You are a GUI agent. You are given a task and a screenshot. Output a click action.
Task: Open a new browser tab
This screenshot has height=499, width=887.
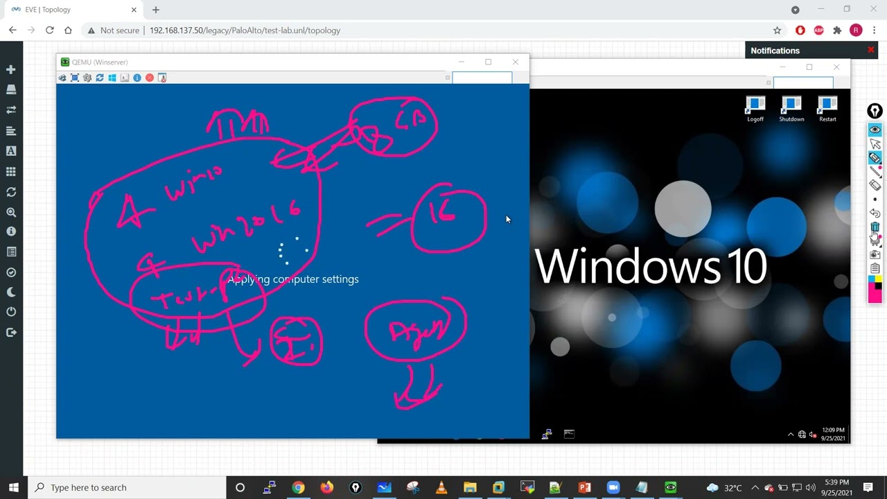[x=156, y=10]
